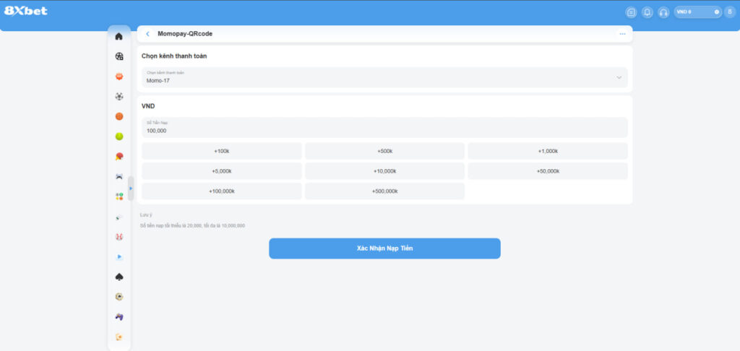Add +50,000k to the deposit amount

pos(548,171)
